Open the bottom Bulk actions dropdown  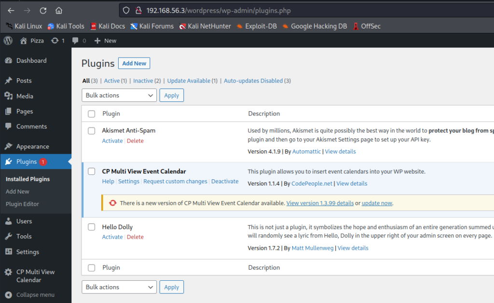[119, 287]
